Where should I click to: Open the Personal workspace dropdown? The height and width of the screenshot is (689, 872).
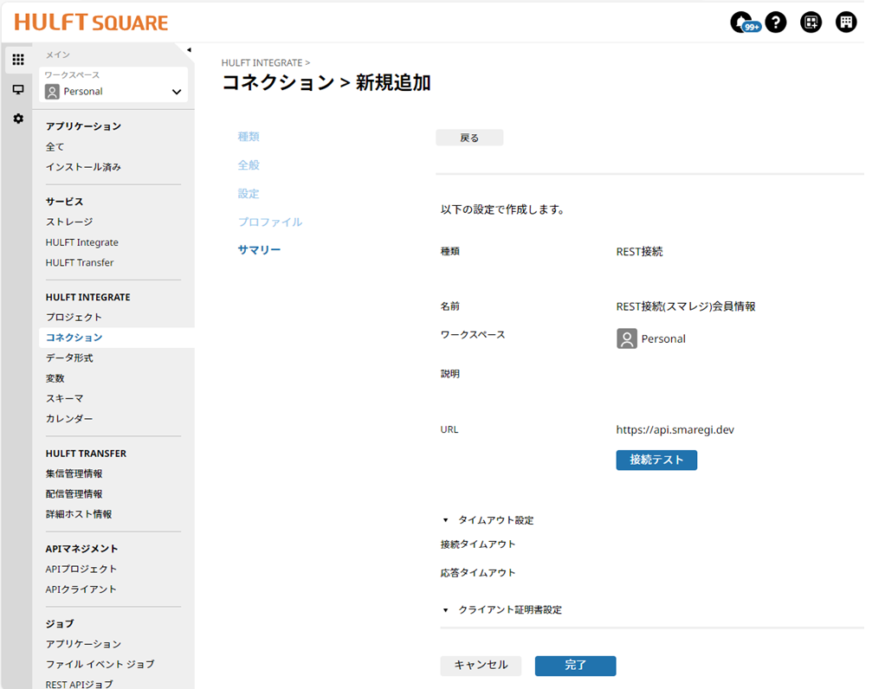click(113, 85)
